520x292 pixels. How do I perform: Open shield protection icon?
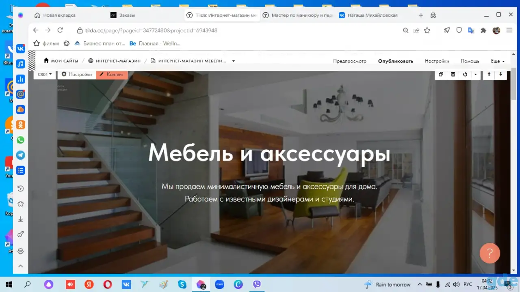click(x=459, y=30)
